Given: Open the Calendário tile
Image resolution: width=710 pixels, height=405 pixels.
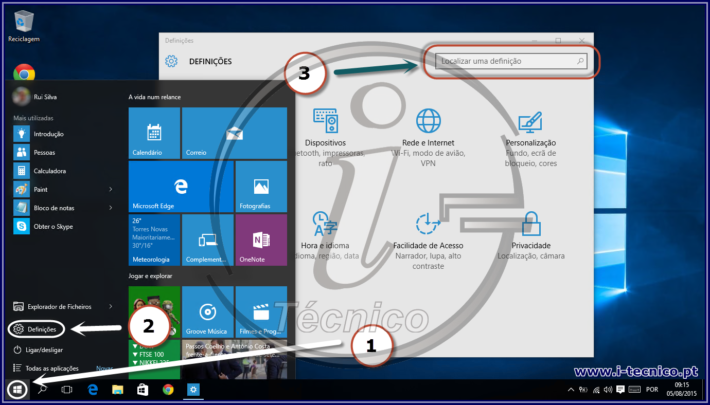Looking at the screenshot, I should tap(154, 133).
